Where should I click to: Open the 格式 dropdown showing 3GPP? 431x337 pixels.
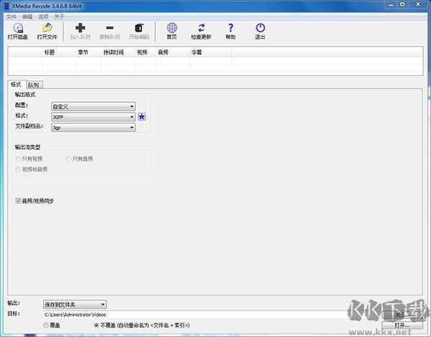tap(93, 117)
